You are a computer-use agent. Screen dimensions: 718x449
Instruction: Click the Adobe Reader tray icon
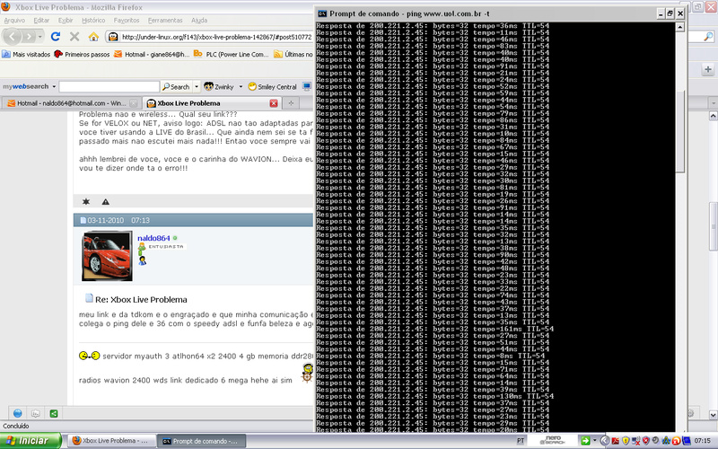(x=616, y=441)
